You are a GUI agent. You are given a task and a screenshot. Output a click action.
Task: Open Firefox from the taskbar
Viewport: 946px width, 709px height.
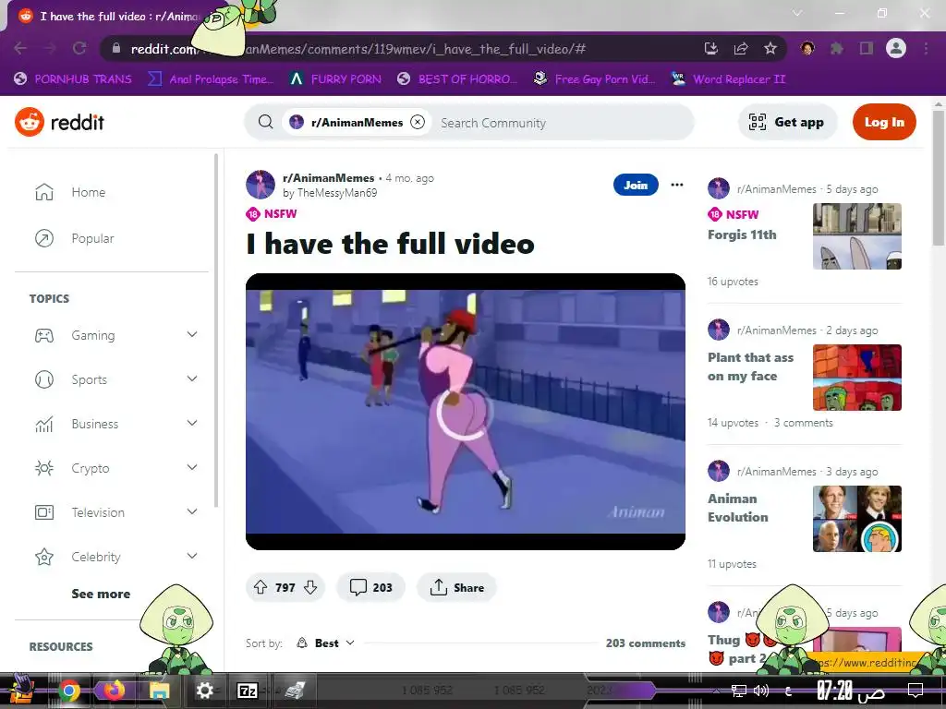click(114, 691)
